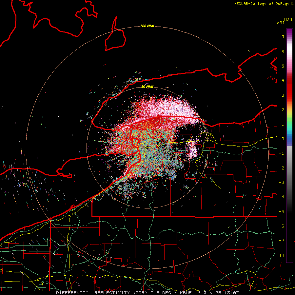Click the 6 value on the color scale
The image size is (295, 295).
[283, 51]
